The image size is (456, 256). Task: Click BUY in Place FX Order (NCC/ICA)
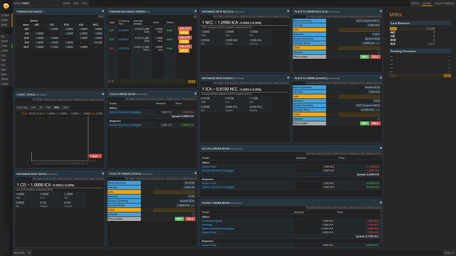coord(364,56)
